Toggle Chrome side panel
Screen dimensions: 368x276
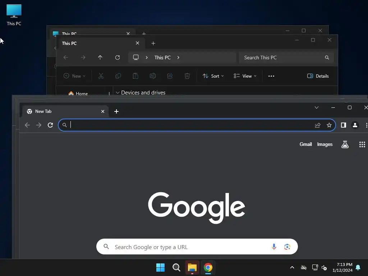(x=344, y=125)
